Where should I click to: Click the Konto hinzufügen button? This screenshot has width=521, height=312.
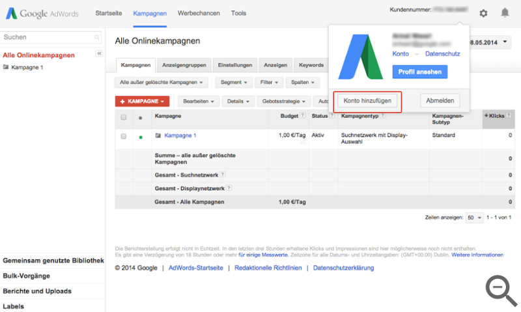click(x=367, y=101)
